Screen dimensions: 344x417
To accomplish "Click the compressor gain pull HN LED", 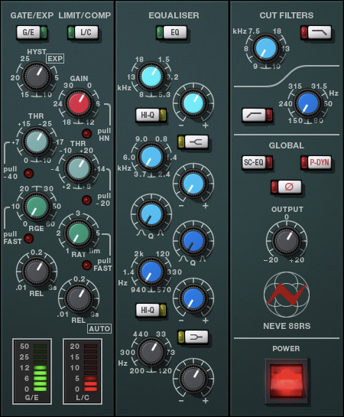I will (x=86, y=133).
